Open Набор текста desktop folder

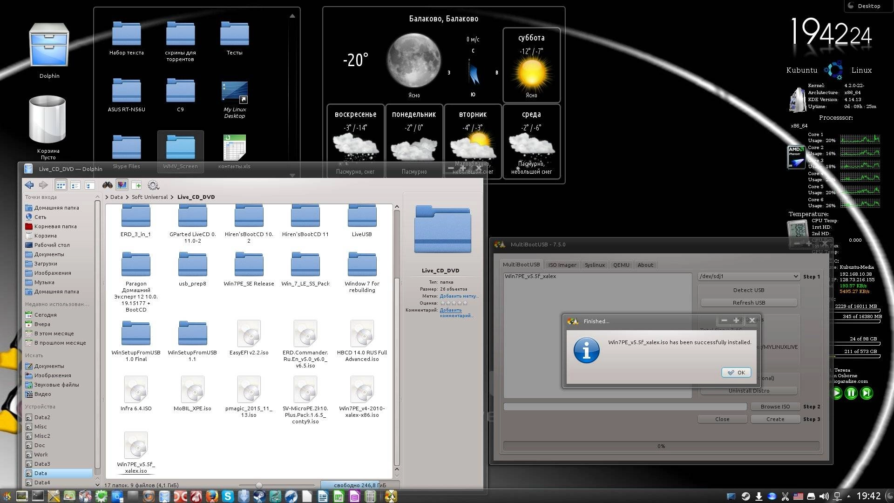(x=126, y=38)
